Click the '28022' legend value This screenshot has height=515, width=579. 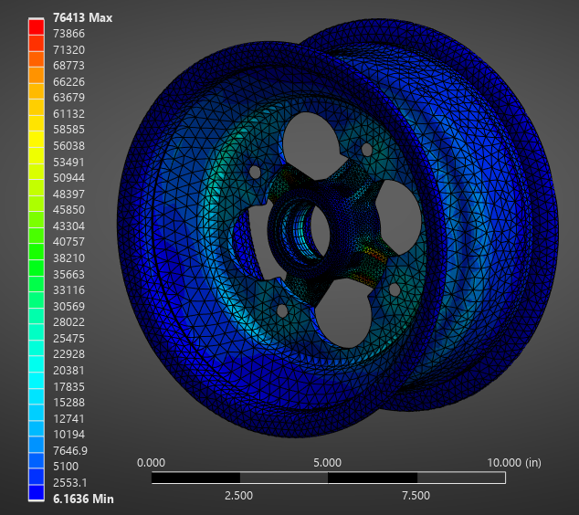(68, 322)
